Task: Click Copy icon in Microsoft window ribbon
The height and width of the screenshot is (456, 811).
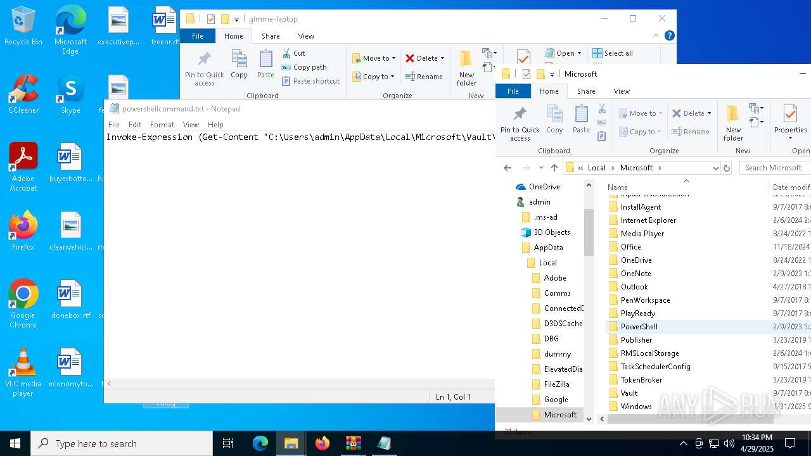Action: click(x=554, y=119)
